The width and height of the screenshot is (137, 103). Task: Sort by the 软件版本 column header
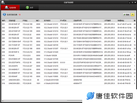click(52, 21)
